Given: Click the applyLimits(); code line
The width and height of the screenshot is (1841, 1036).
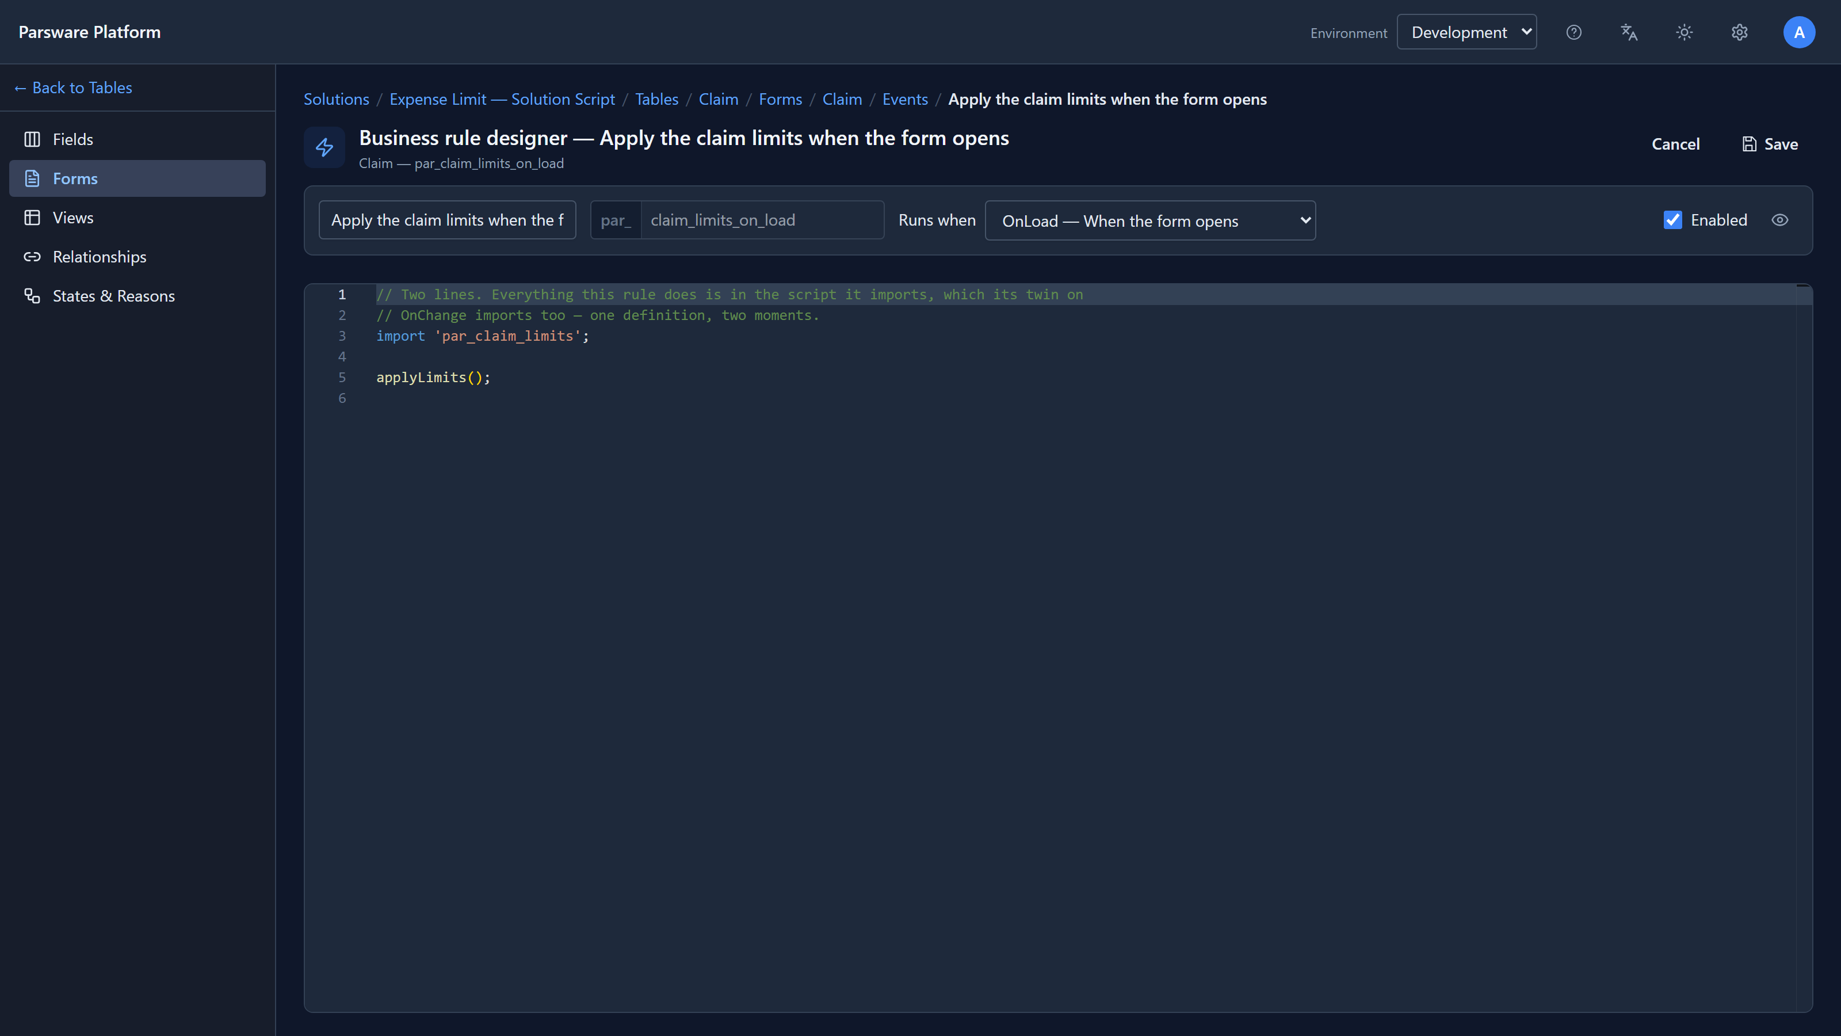Looking at the screenshot, I should (433, 378).
